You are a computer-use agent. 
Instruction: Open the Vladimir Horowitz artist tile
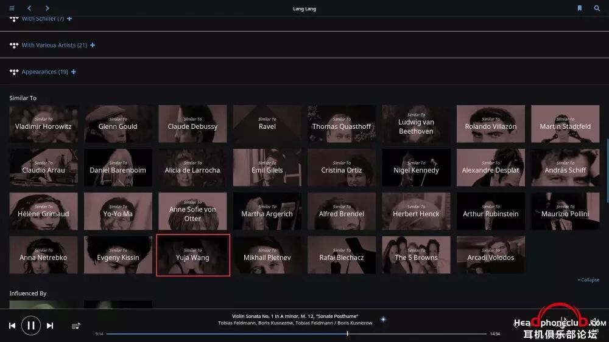pos(43,124)
